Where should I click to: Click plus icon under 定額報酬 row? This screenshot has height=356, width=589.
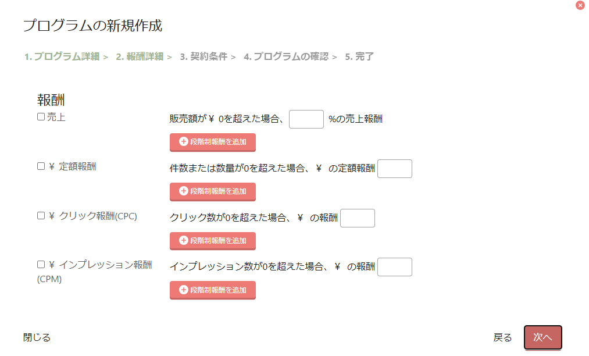[x=184, y=191]
